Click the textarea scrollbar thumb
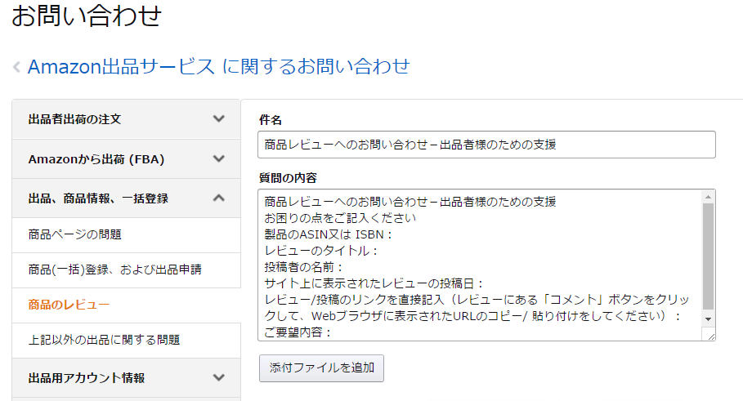The width and height of the screenshot is (743, 401). (708, 256)
